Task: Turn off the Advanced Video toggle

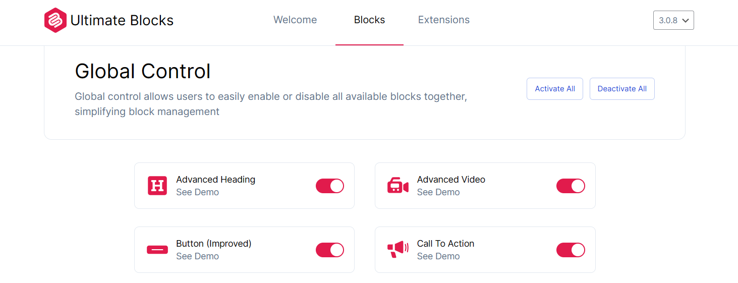Action: [x=571, y=186]
